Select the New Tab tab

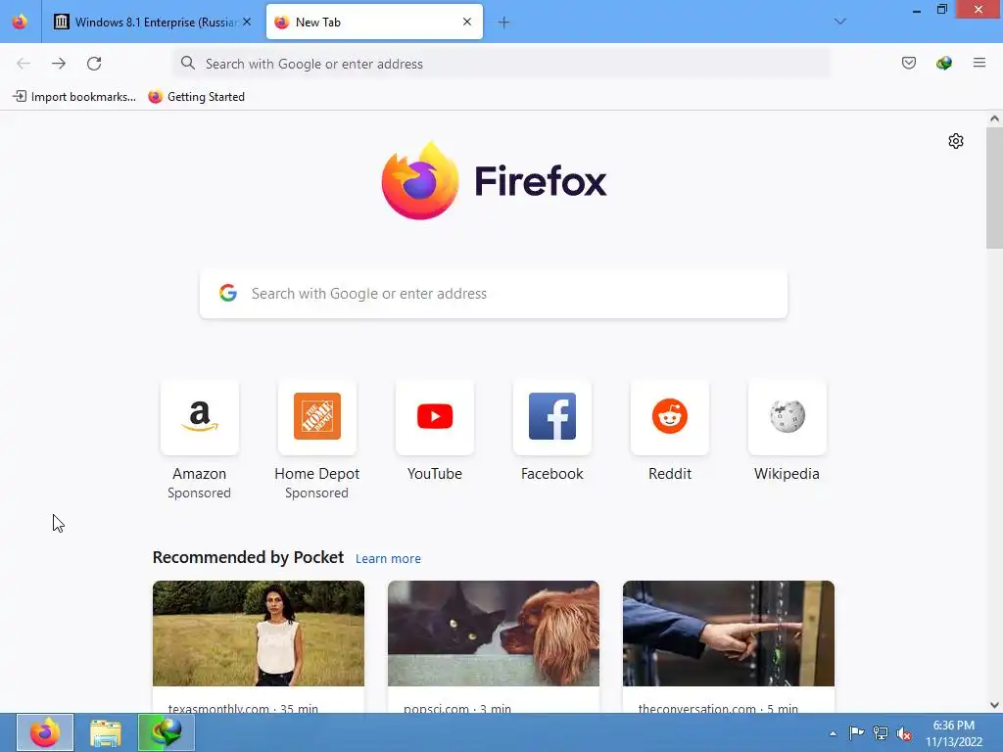374,22
